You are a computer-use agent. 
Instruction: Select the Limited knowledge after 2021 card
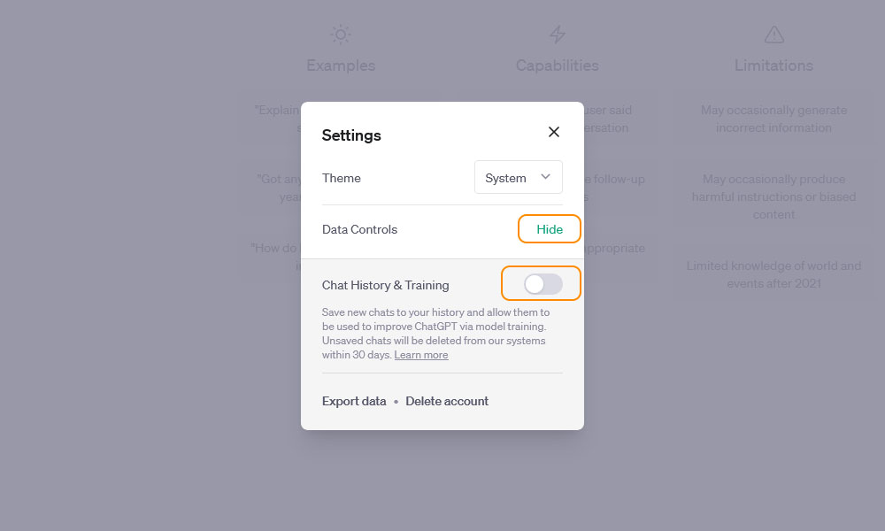(x=773, y=274)
